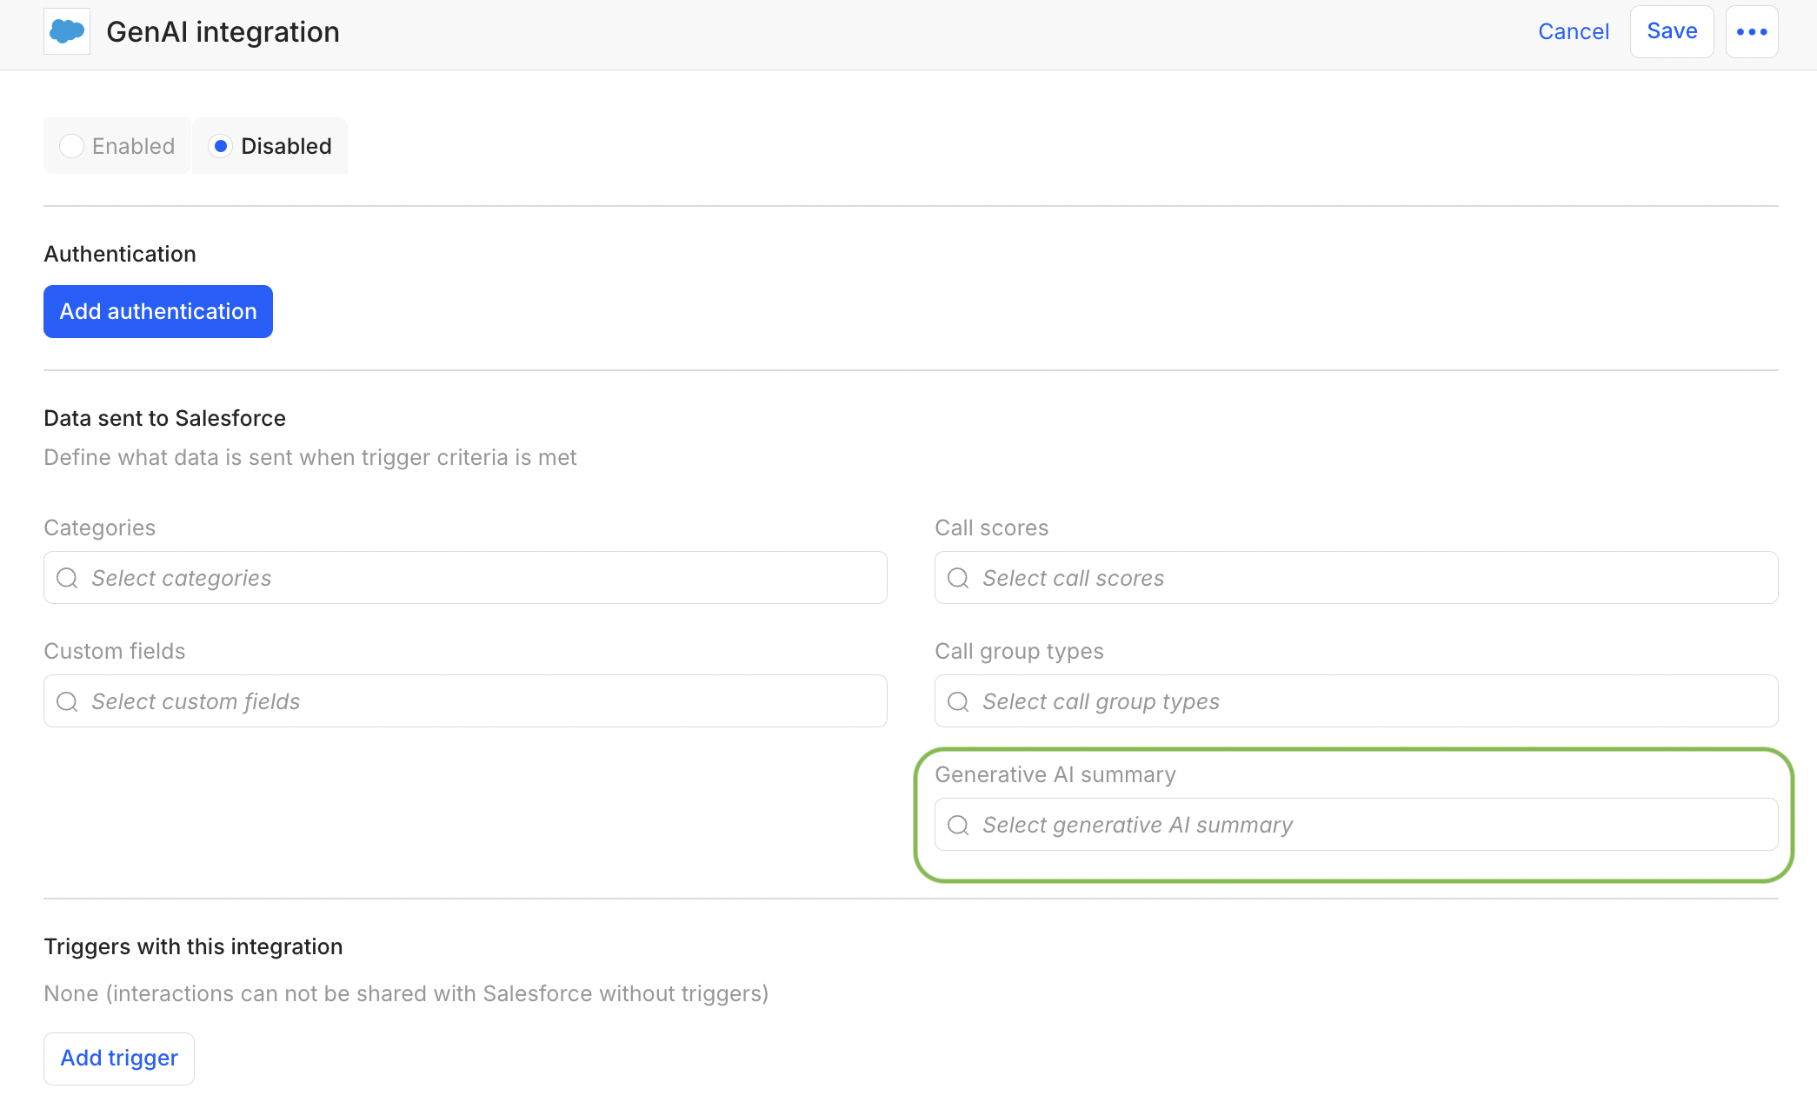Click search icon in Categories field

67,578
